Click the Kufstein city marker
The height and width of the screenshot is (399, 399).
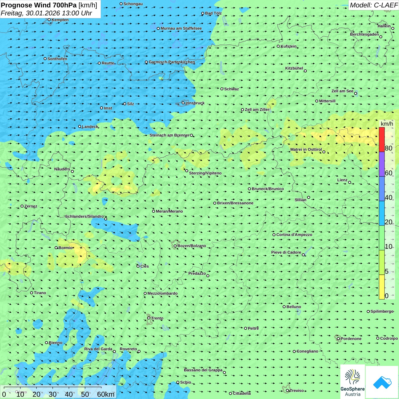278,46
